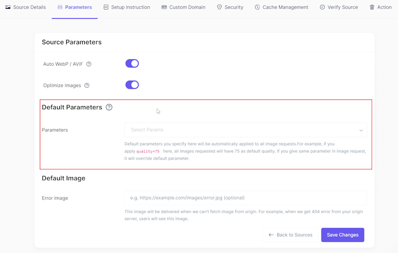This screenshot has height=253, width=398.
Task: Click the Action trash icon
Action: point(372,7)
